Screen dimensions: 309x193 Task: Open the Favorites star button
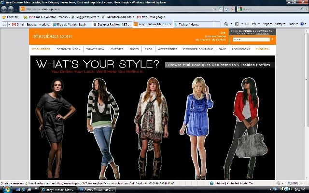coord(11,17)
